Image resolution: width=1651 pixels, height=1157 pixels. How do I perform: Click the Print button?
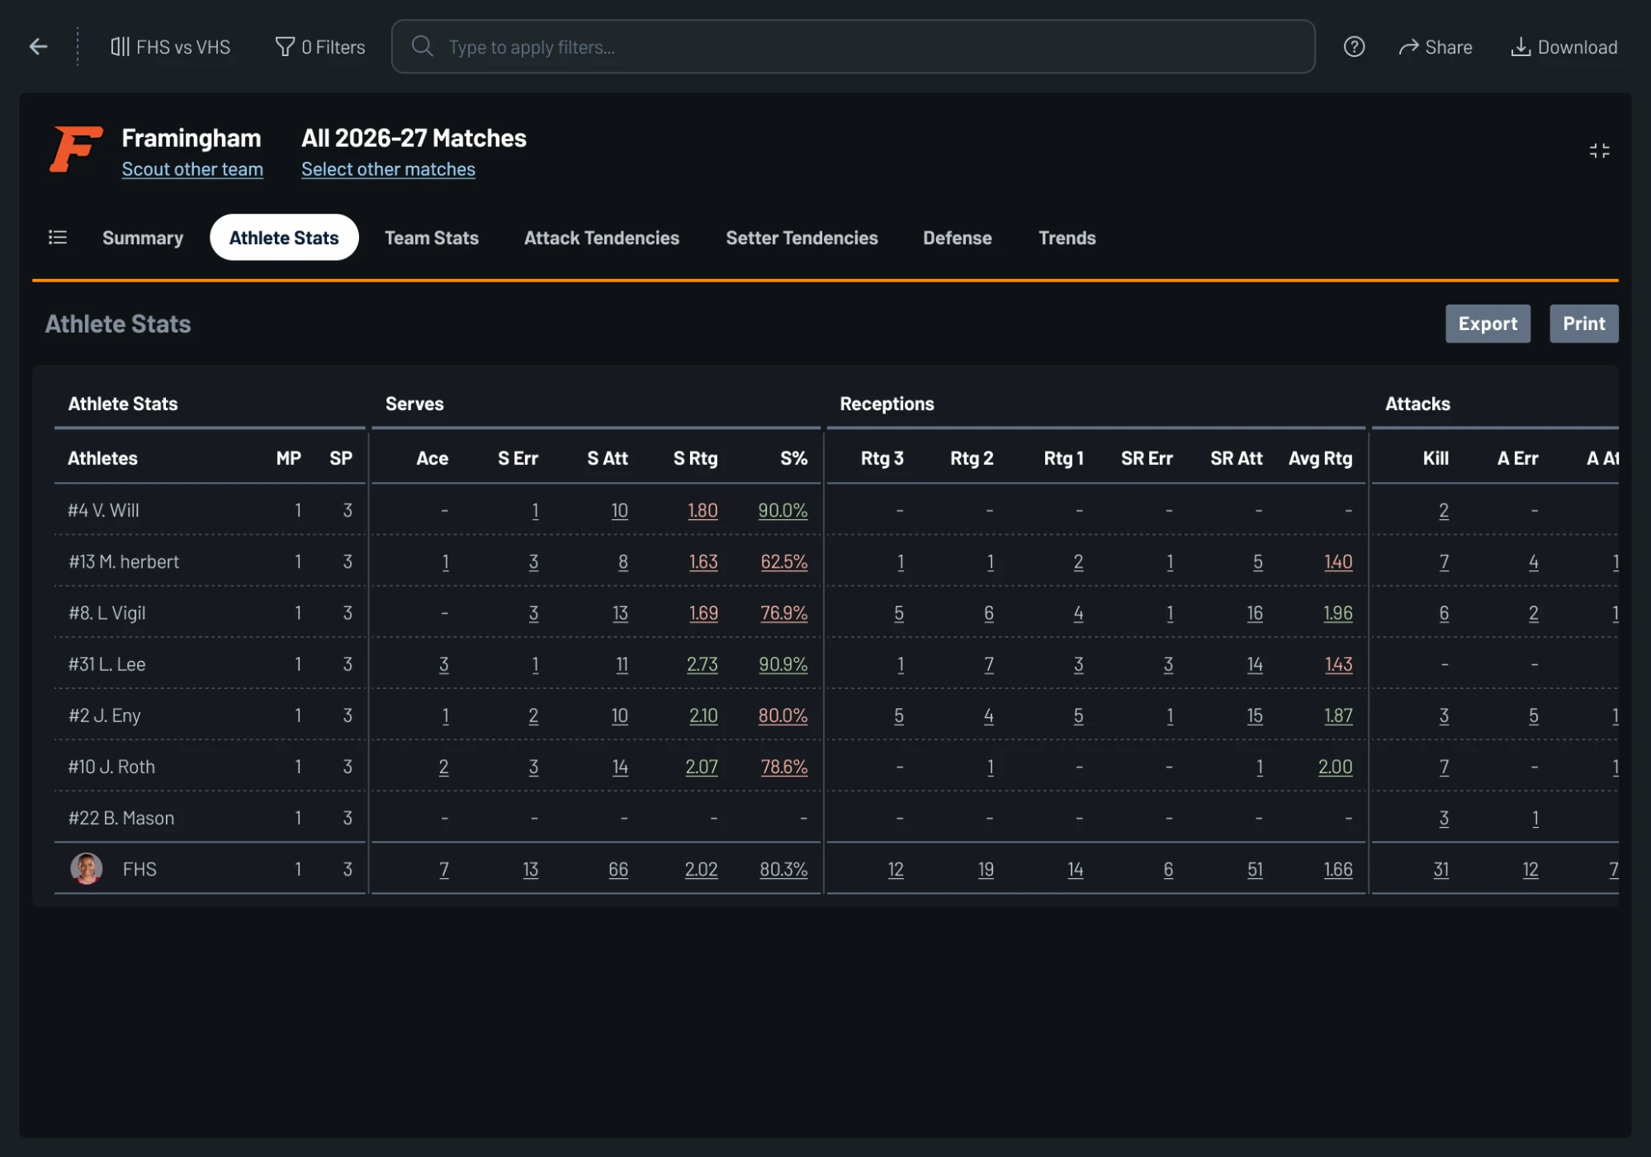coord(1583,323)
